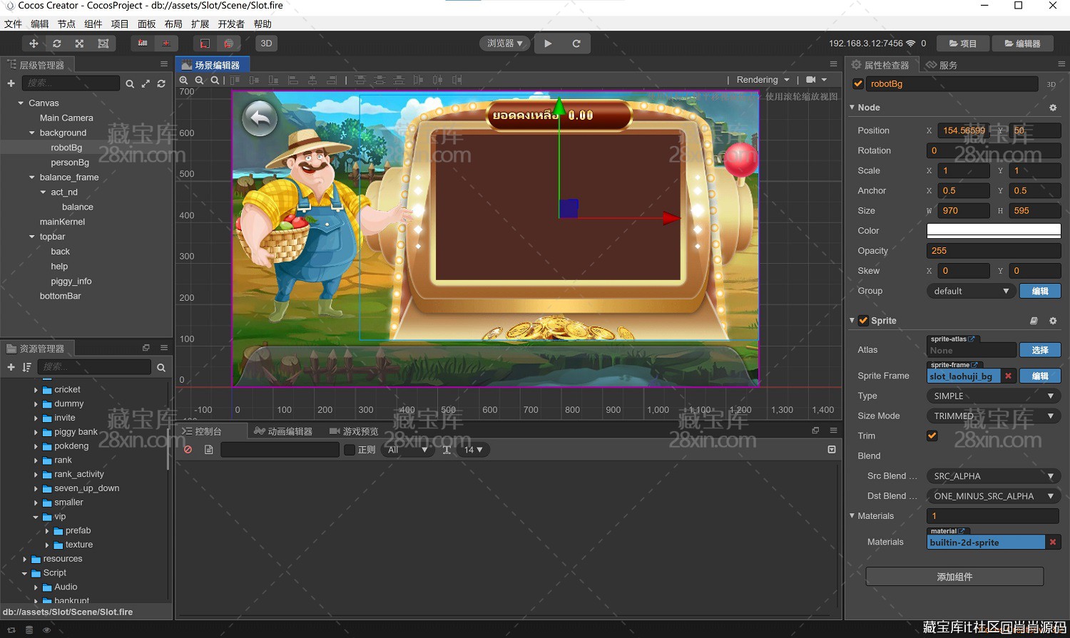Switch to the 游戏预览 tab

click(x=354, y=431)
